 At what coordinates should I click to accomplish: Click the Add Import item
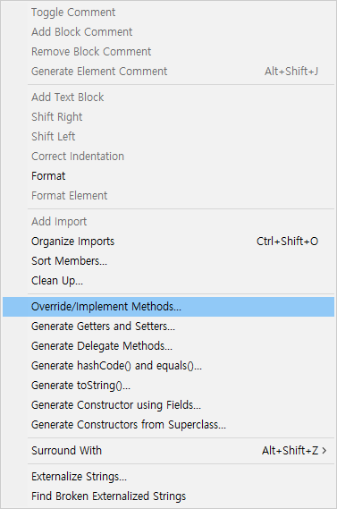click(168, 222)
